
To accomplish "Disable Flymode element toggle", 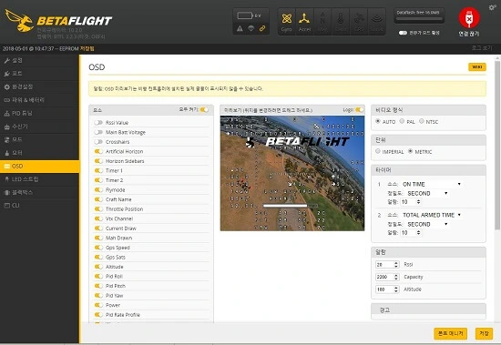I will pos(98,189).
